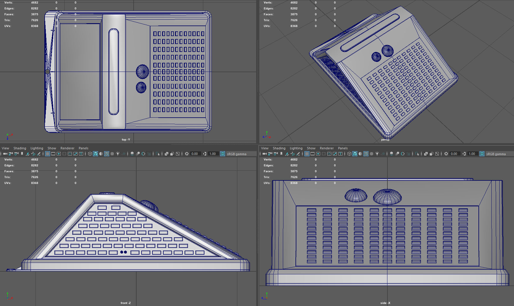Open Panels menu in side view panel
This screenshot has height=306, width=514.
(x=343, y=148)
